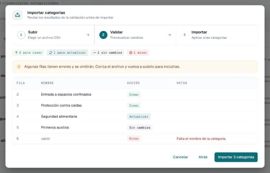
Task: Click the step 2 filled circle icon
Action: (103, 35)
